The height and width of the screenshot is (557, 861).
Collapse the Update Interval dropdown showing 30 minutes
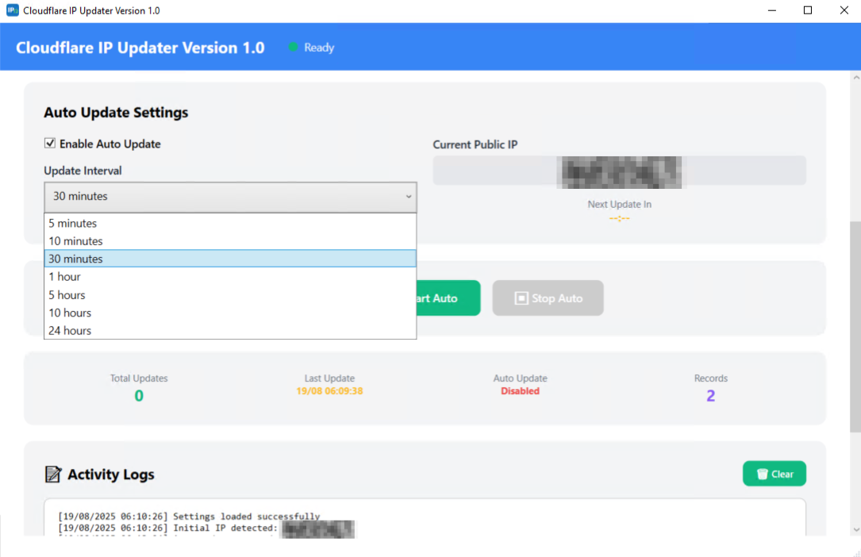(x=230, y=197)
